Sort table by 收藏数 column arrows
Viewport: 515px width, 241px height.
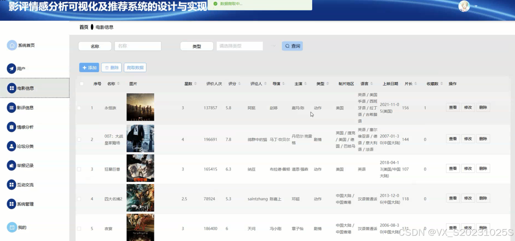pyautogui.click(x=441, y=84)
